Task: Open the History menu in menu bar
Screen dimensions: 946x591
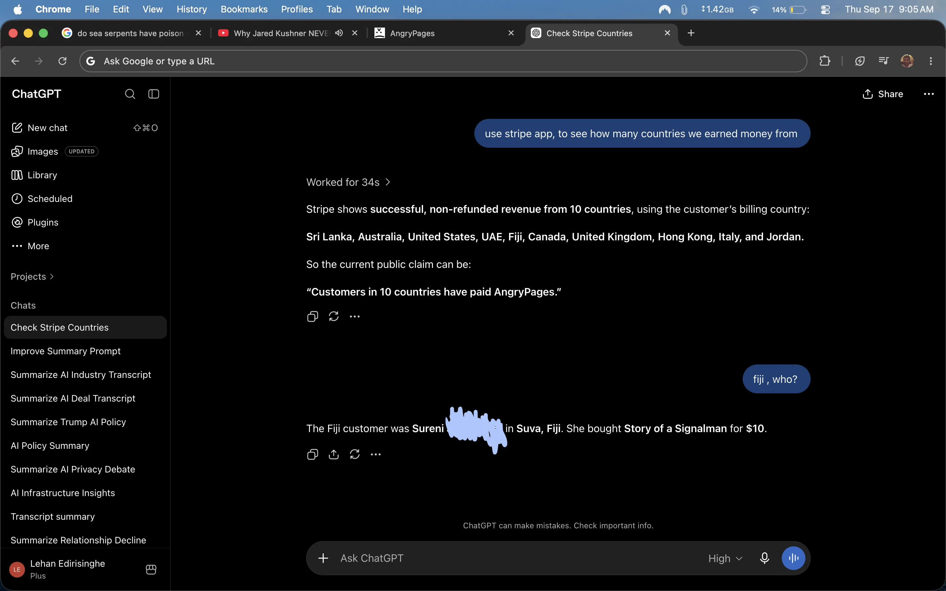Action: tap(191, 9)
